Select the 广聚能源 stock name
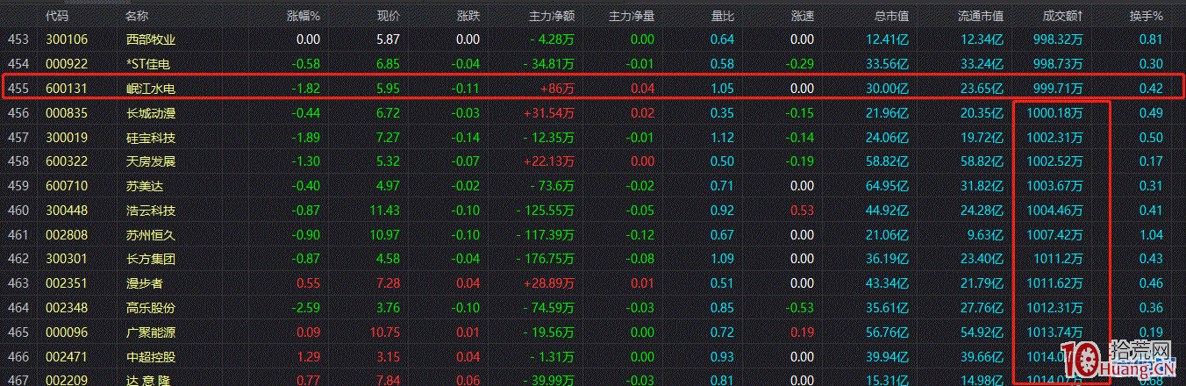This screenshot has width=1186, height=386. (151, 332)
